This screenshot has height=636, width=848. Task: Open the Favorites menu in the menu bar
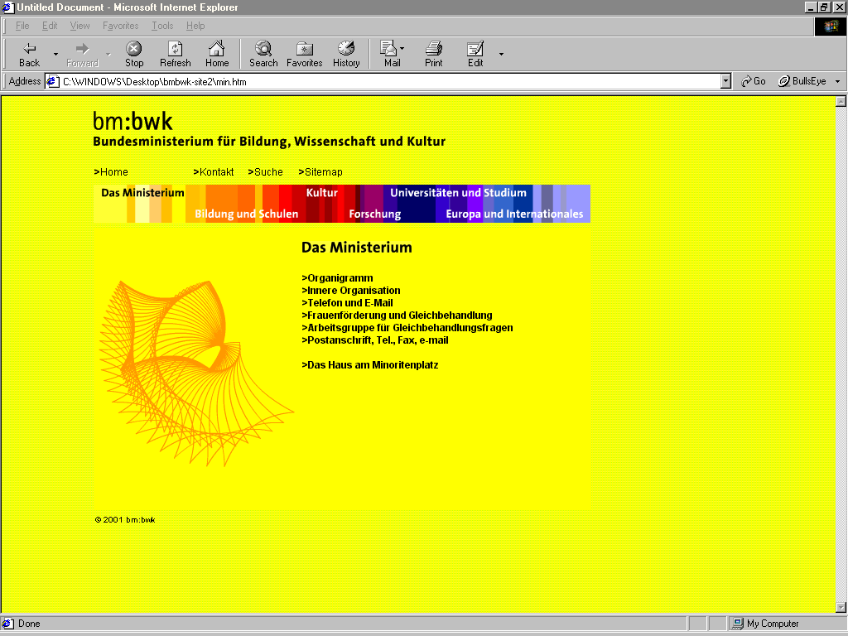tap(121, 26)
